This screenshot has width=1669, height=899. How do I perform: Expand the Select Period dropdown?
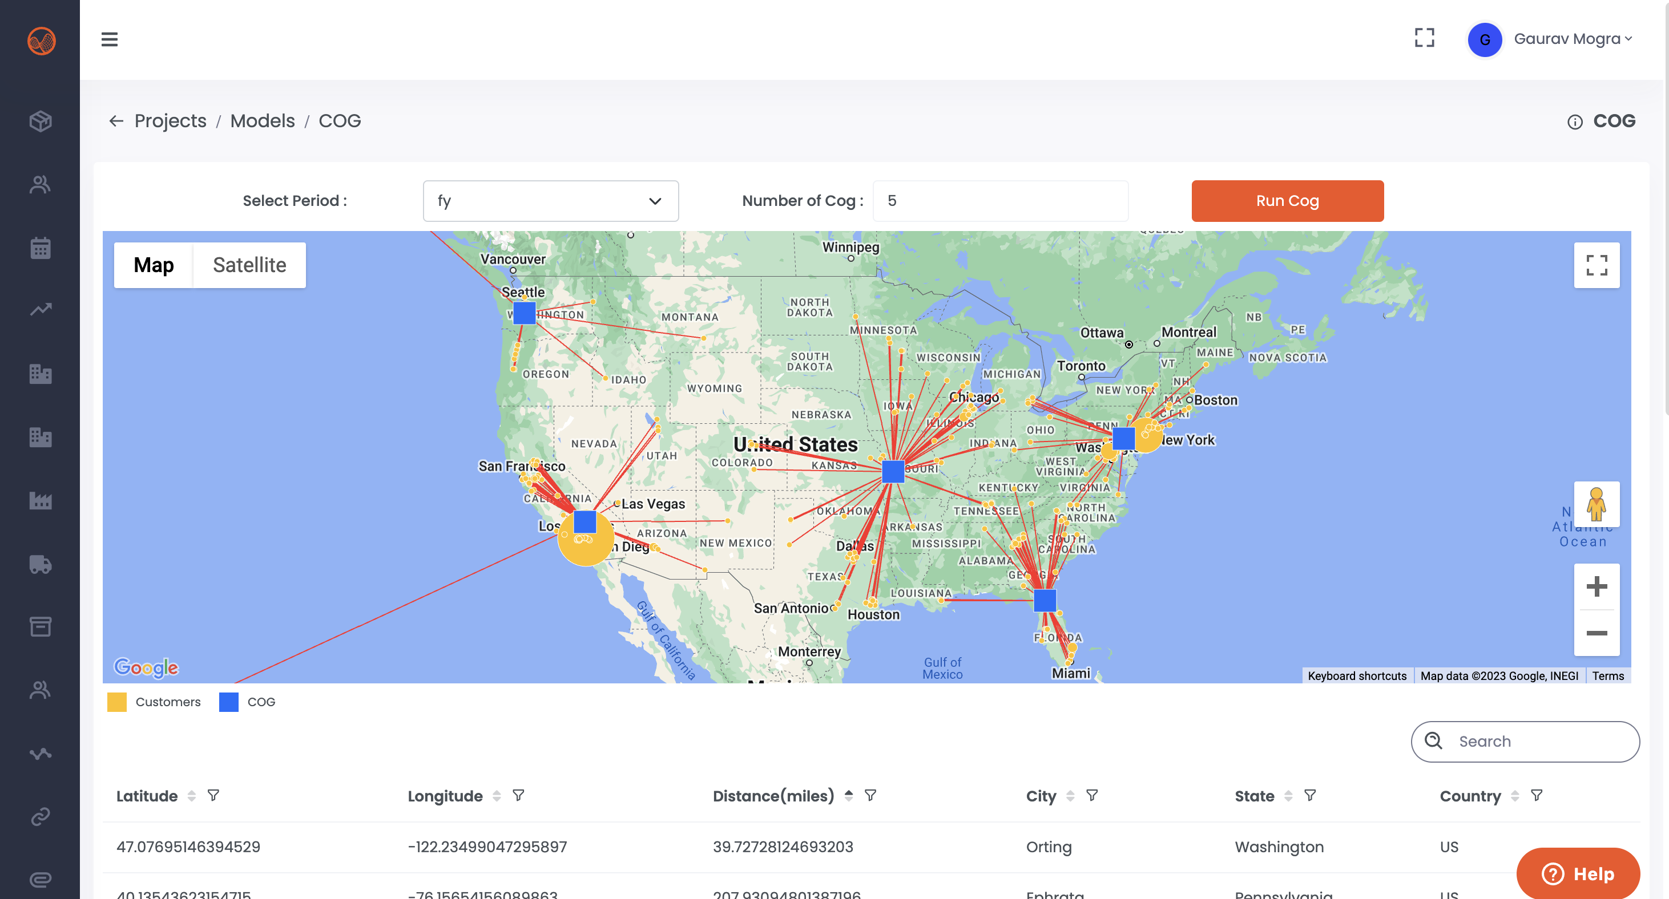550,201
